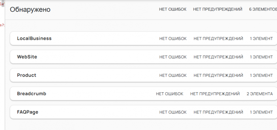Click the Обнаружено heading
Image resolution: width=277 pixels, height=130 pixels.
tap(30, 9)
